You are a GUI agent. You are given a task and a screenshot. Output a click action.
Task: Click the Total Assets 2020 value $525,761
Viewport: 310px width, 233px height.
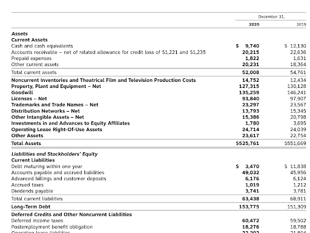248,143
